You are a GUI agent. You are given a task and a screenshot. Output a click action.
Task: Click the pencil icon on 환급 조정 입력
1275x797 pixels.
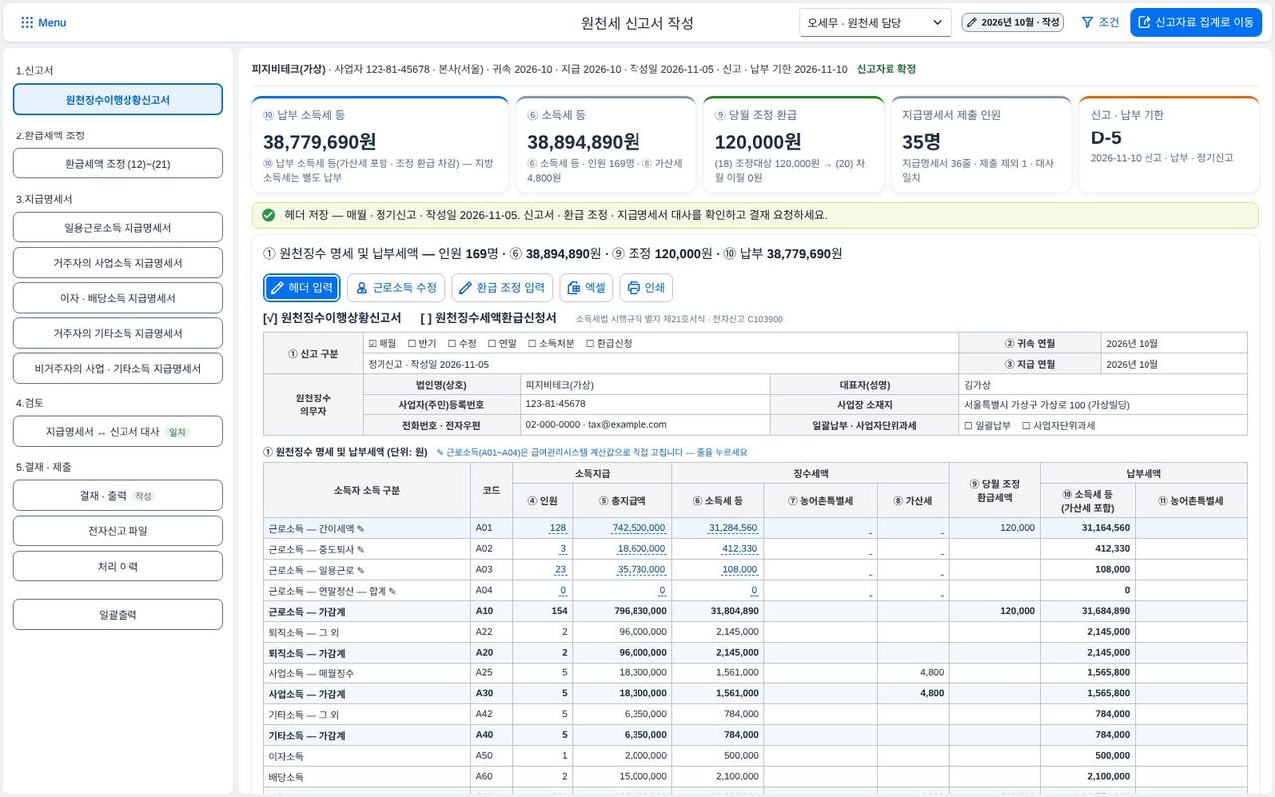(x=465, y=288)
